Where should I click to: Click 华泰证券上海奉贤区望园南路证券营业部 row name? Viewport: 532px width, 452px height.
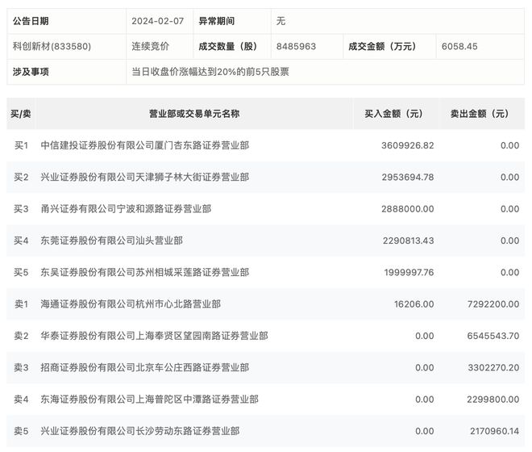click(x=155, y=336)
